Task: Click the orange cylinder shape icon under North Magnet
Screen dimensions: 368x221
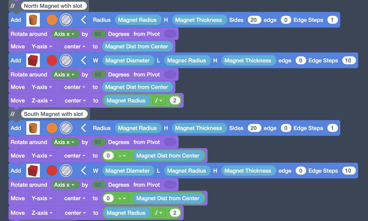Action: [33, 20]
